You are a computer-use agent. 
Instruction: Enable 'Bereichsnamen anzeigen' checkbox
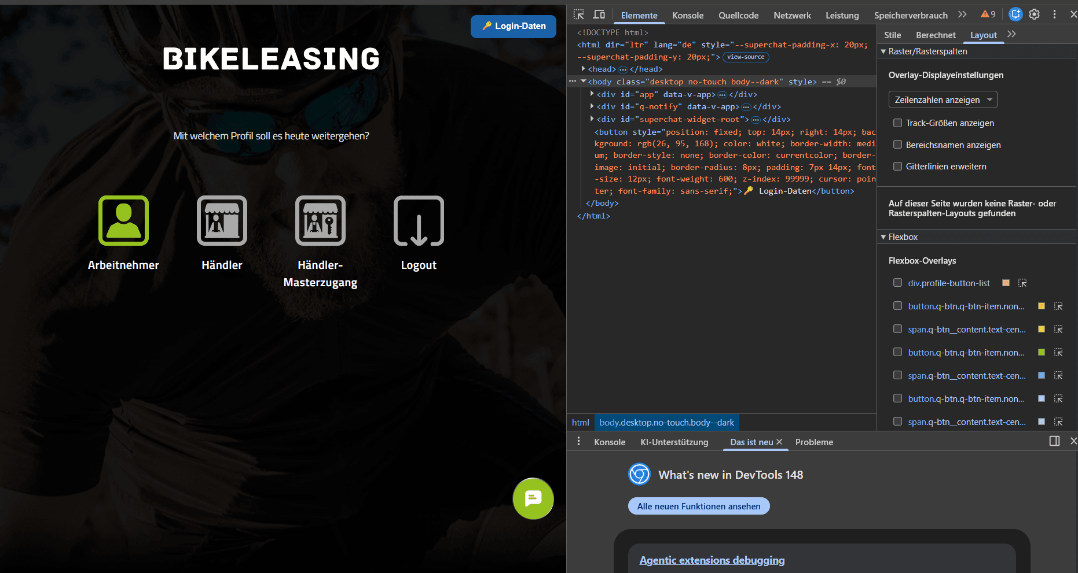point(897,145)
